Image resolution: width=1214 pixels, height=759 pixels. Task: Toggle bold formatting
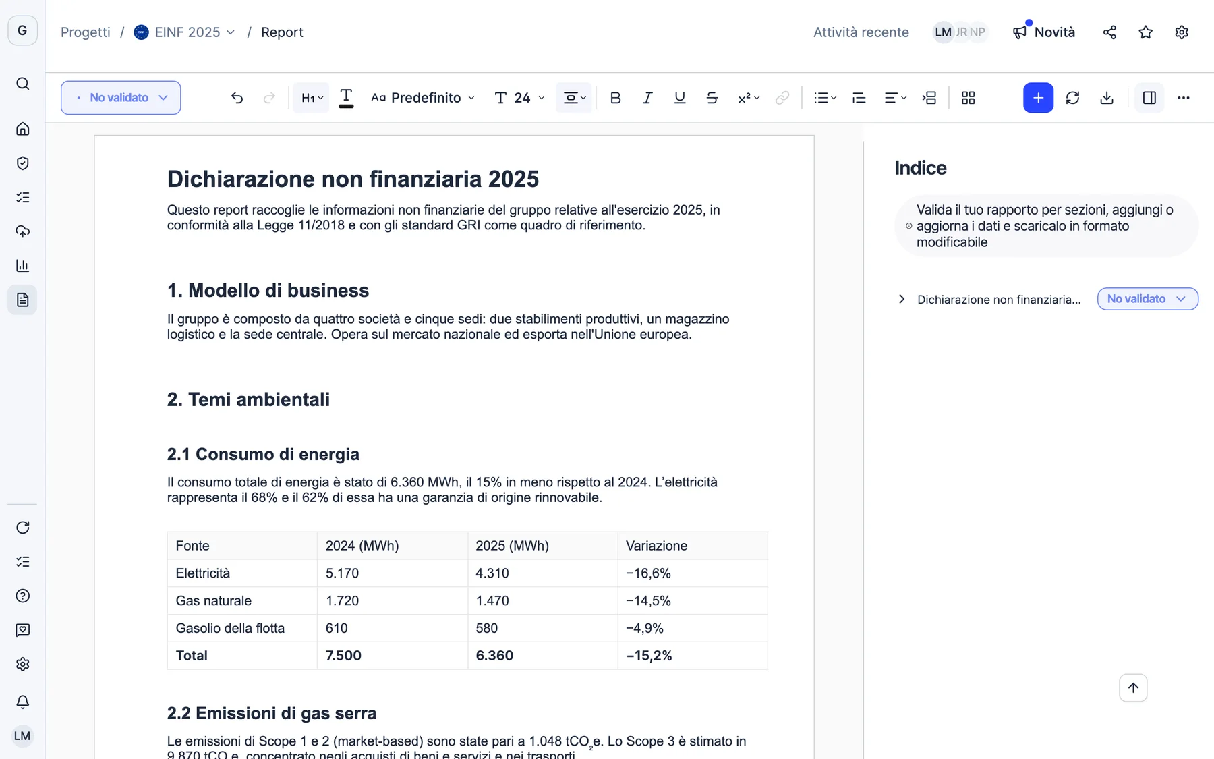(x=615, y=98)
